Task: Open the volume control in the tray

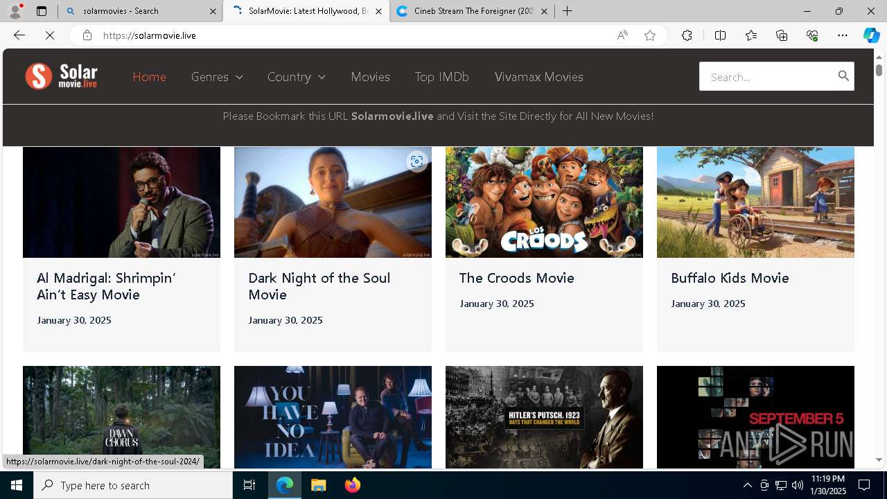Action: pyautogui.click(x=797, y=485)
